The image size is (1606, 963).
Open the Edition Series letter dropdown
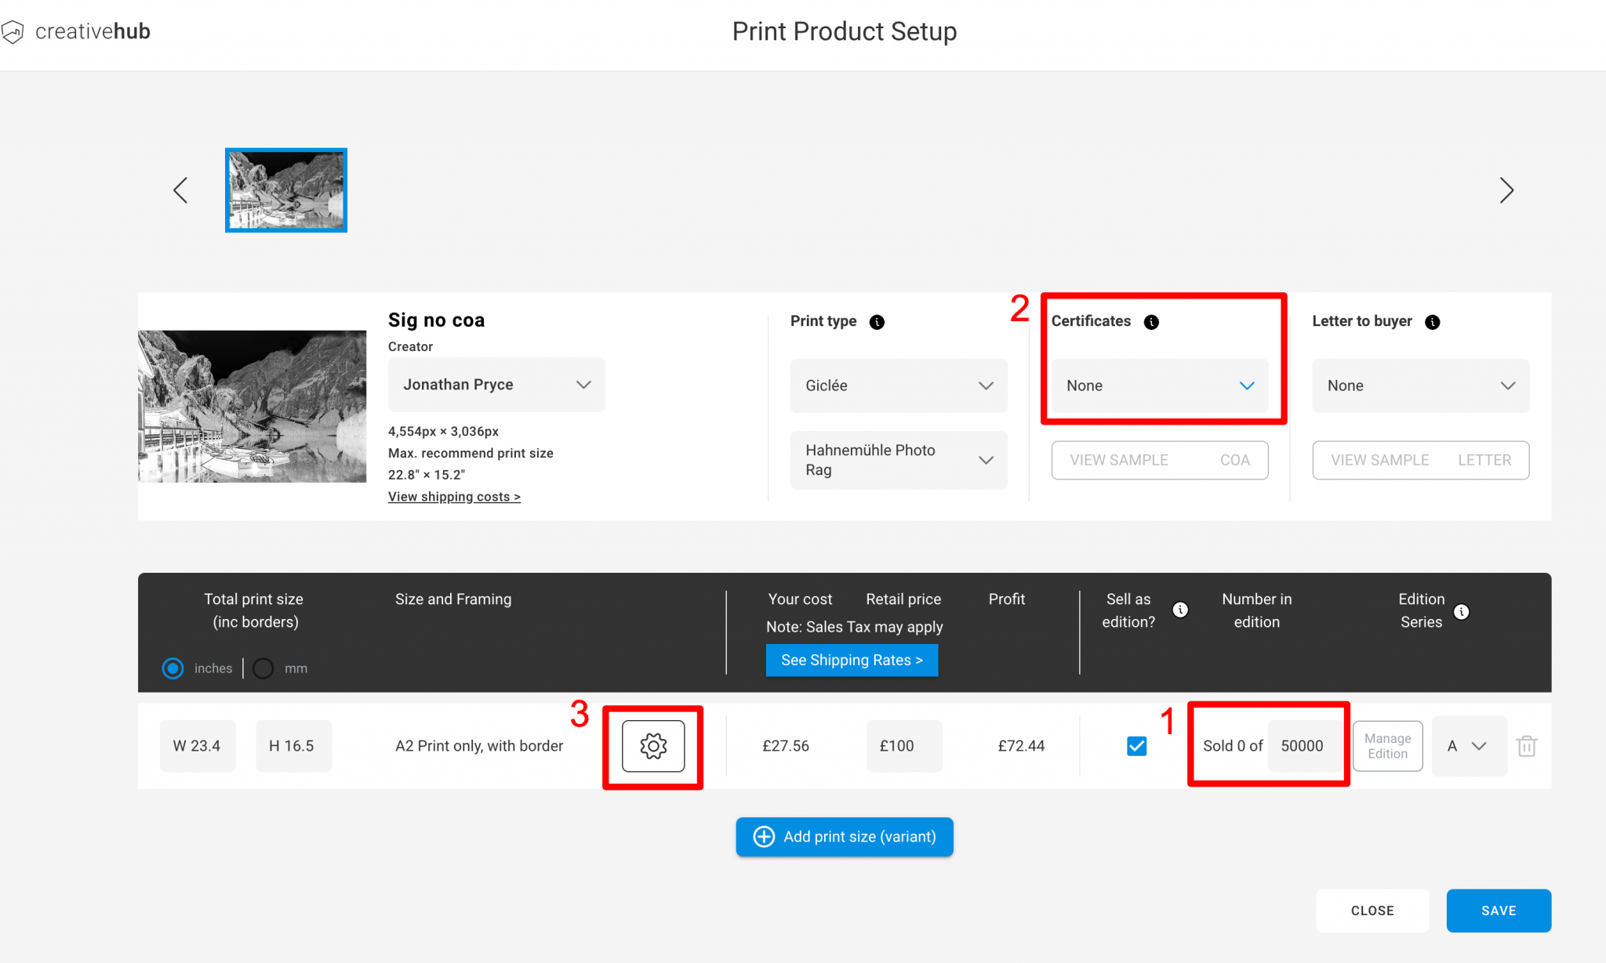pyautogui.click(x=1468, y=746)
